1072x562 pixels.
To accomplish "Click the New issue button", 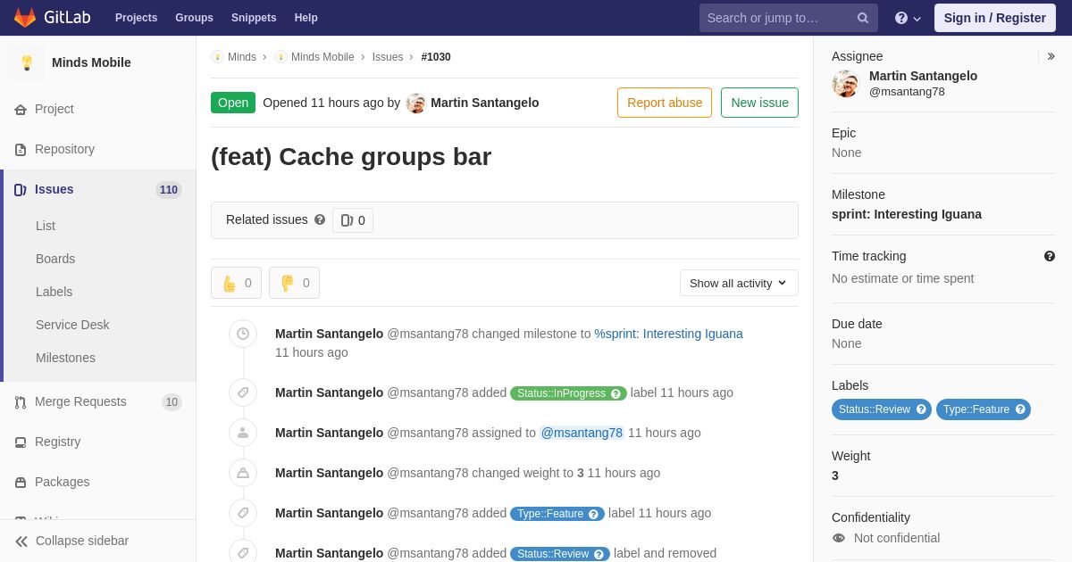I will [x=759, y=103].
